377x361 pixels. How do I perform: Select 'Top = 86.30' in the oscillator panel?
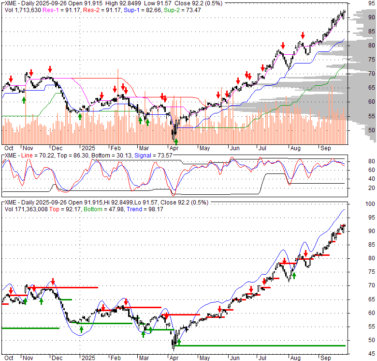click(72, 156)
